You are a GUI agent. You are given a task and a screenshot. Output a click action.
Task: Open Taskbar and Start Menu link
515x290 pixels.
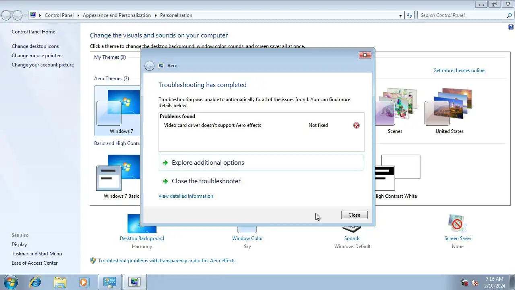pos(37,254)
